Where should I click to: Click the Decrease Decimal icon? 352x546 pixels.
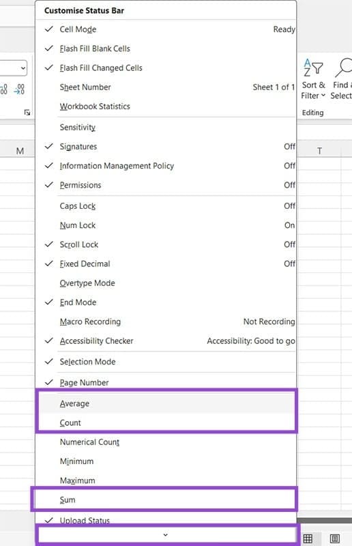(19, 89)
